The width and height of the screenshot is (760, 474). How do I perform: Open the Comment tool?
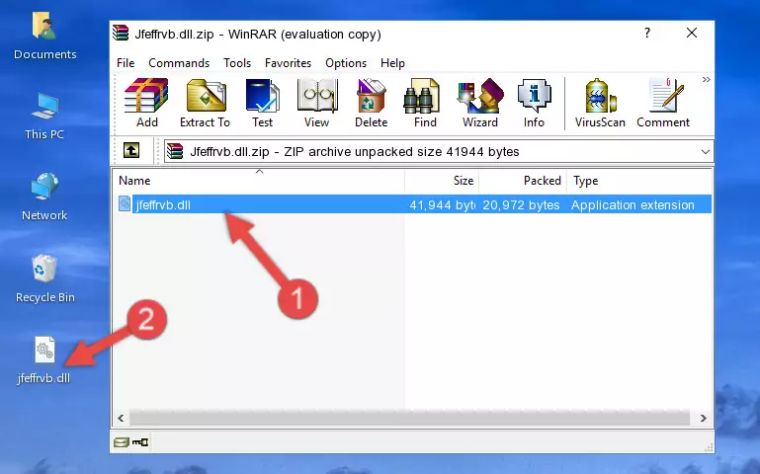click(663, 103)
